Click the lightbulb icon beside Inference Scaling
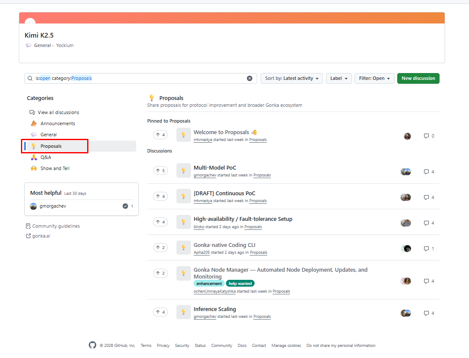This screenshot has height=358, width=469. (184, 312)
